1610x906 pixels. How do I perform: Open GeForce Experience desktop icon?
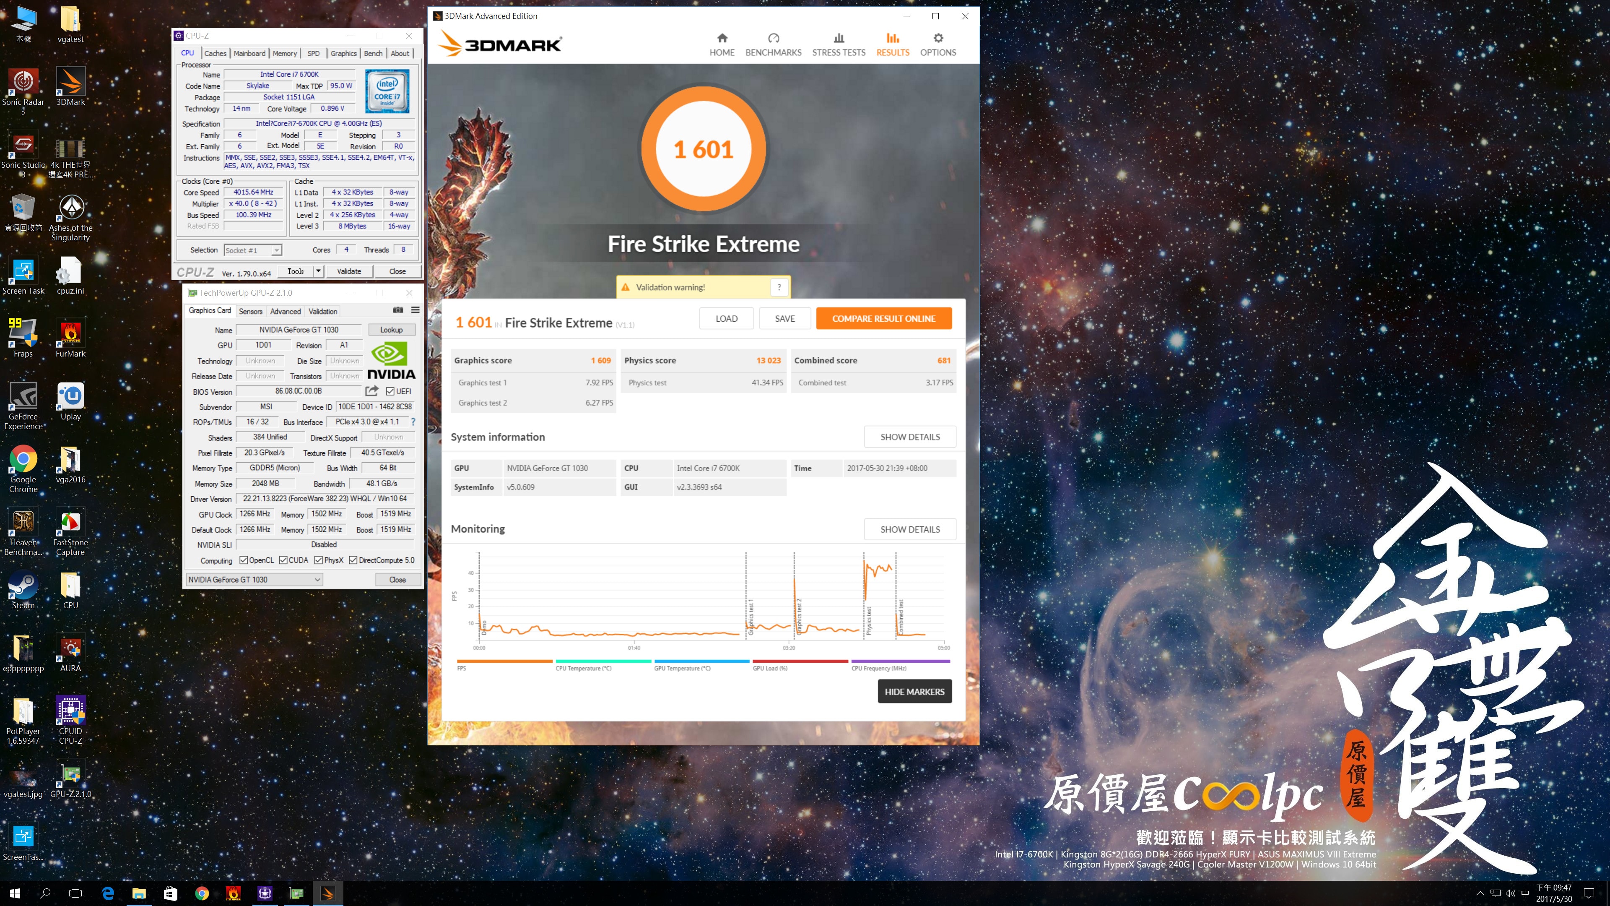(23, 406)
